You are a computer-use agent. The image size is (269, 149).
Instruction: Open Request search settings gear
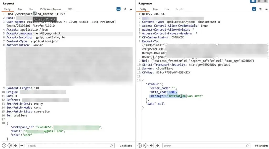coord(10,146)
